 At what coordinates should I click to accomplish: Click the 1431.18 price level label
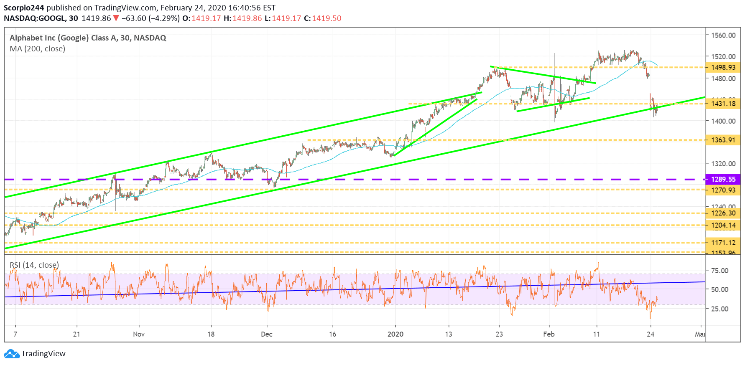723,104
